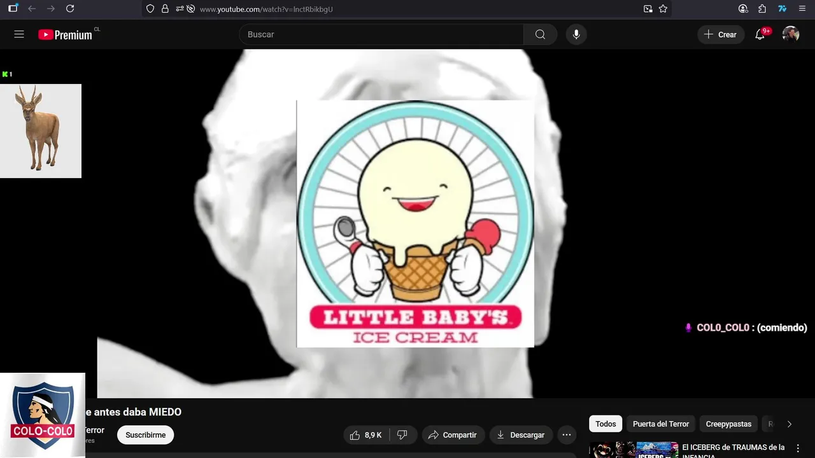View site security lock info
Image resolution: width=815 pixels, height=458 pixels.
(165, 9)
